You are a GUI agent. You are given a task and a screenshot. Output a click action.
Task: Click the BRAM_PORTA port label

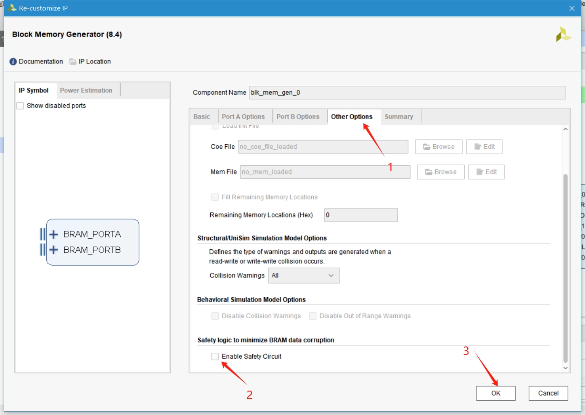(x=92, y=234)
